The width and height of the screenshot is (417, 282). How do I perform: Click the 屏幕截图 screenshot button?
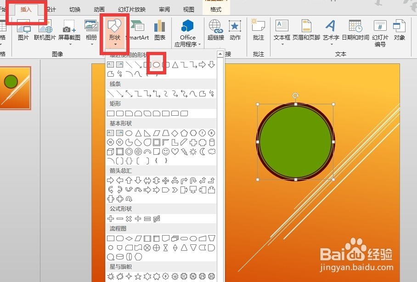[x=69, y=33]
